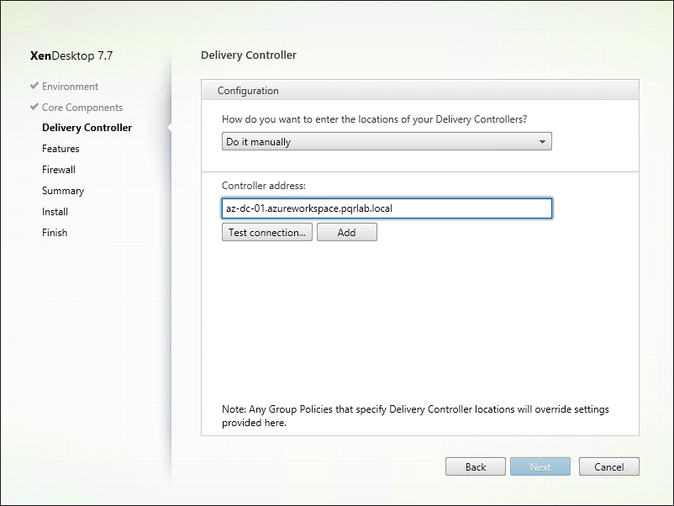Go back to the previous step
The width and height of the screenshot is (674, 506).
click(x=476, y=466)
